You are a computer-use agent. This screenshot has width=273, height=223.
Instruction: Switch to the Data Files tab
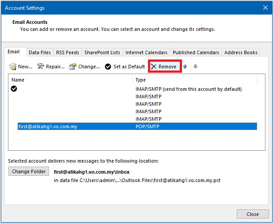point(40,52)
